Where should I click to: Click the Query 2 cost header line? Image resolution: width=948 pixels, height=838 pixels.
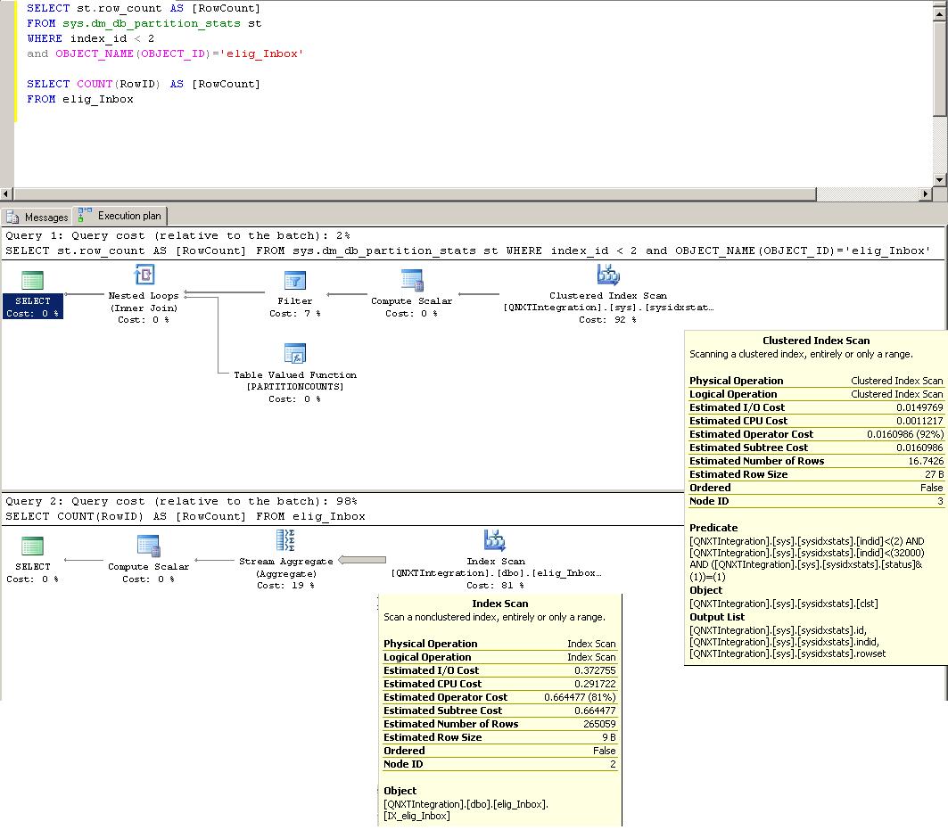pyautogui.click(x=181, y=502)
